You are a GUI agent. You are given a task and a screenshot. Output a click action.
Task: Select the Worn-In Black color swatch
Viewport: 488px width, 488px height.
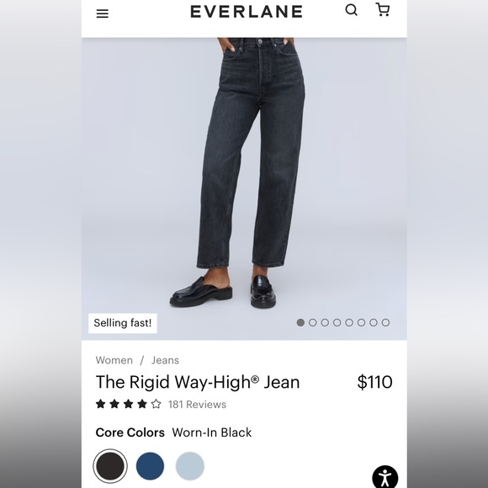[110, 466]
